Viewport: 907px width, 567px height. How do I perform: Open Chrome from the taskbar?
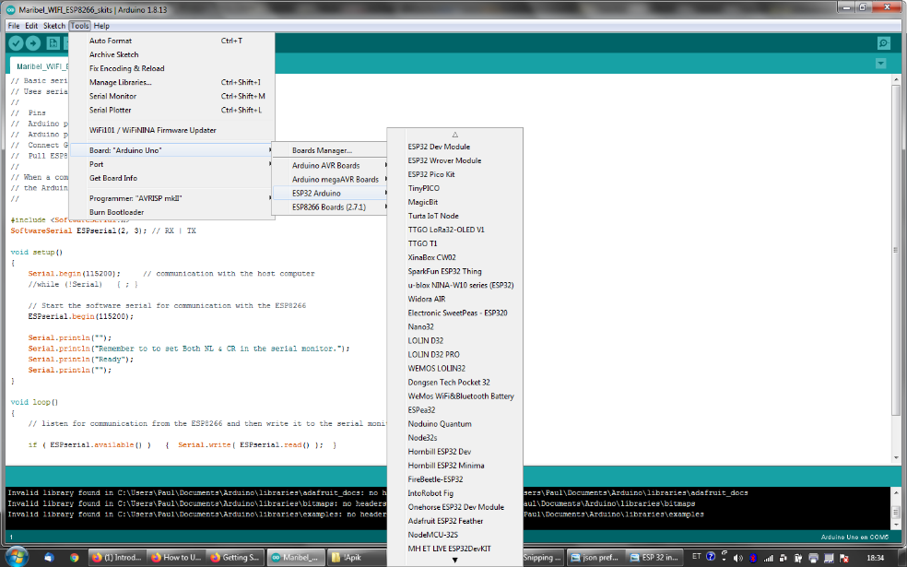[x=74, y=557]
